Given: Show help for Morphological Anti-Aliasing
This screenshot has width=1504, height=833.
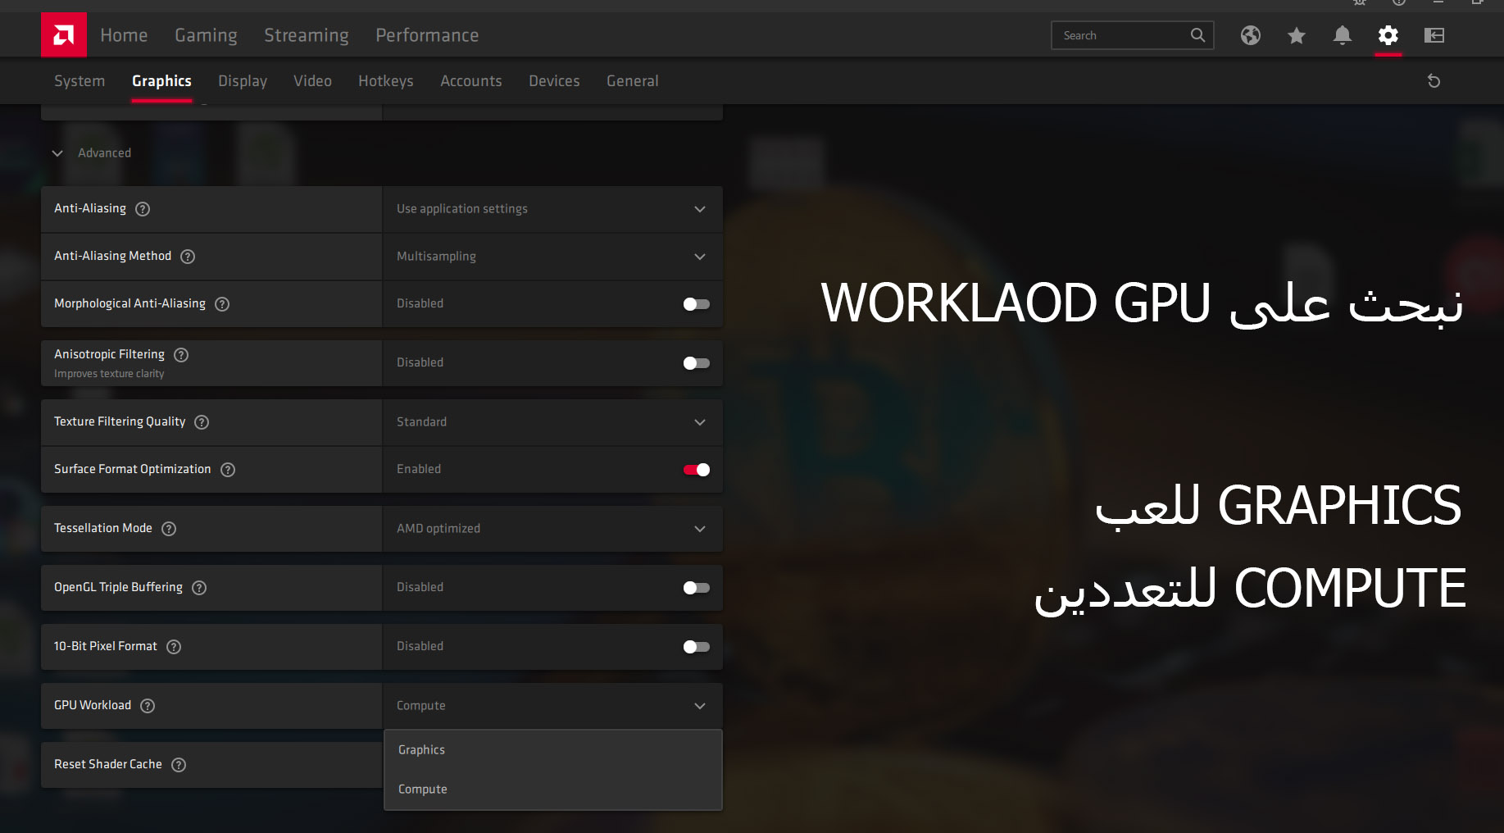Looking at the screenshot, I should [222, 304].
